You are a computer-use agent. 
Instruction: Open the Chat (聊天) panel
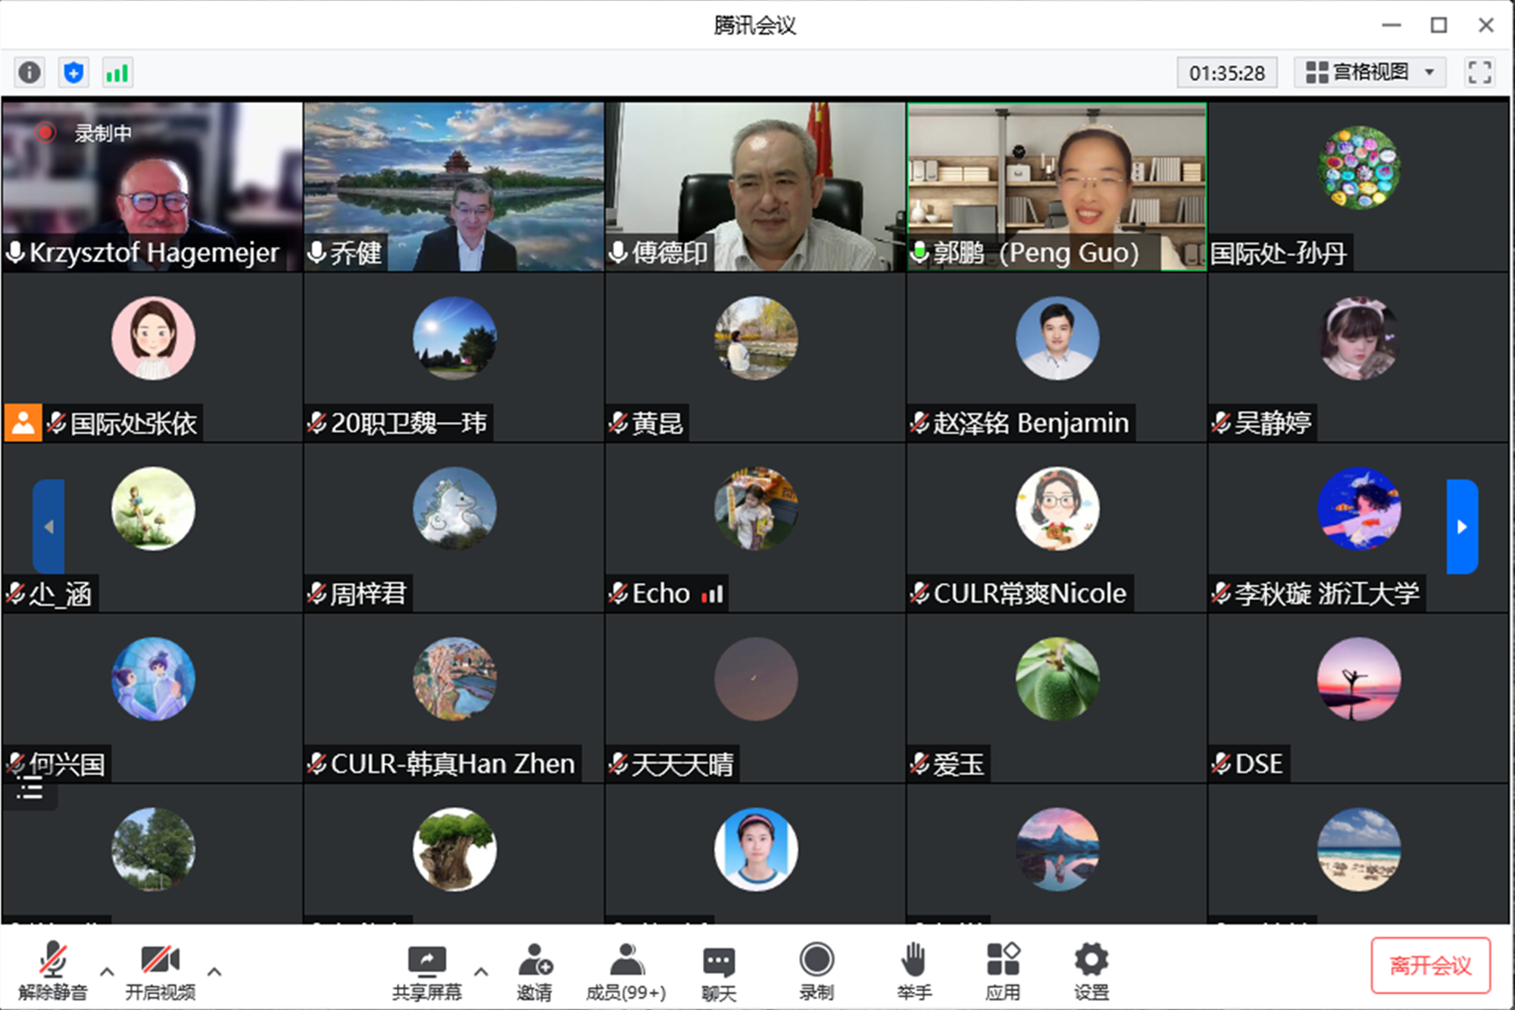pyautogui.click(x=718, y=971)
